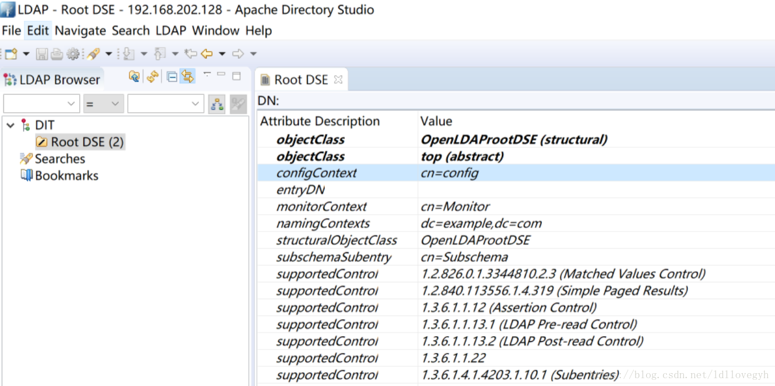775x386 pixels.
Task: Click the cn=Monitor value cell
Action: (x=455, y=207)
